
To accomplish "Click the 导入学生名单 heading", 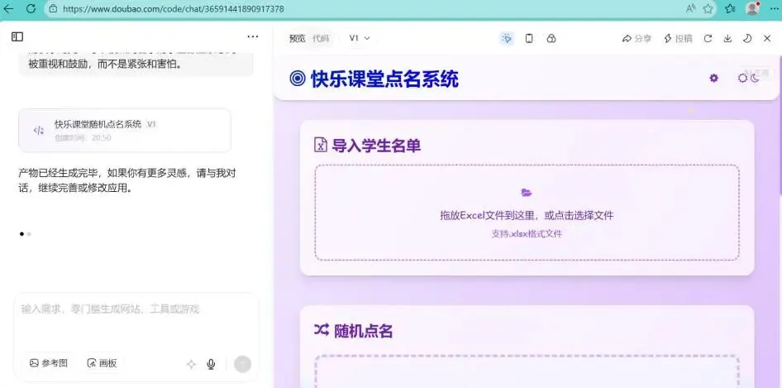I will (376, 146).
